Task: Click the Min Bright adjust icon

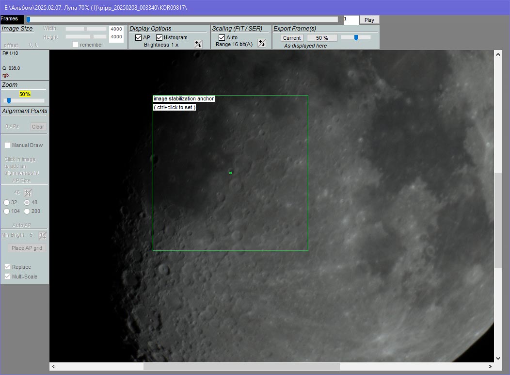Action: tap(43, 235)
